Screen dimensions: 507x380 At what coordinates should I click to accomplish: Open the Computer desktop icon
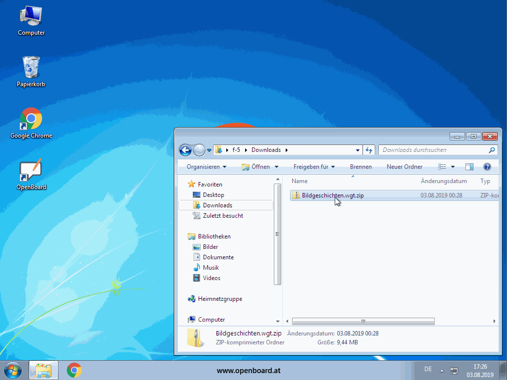31,21
